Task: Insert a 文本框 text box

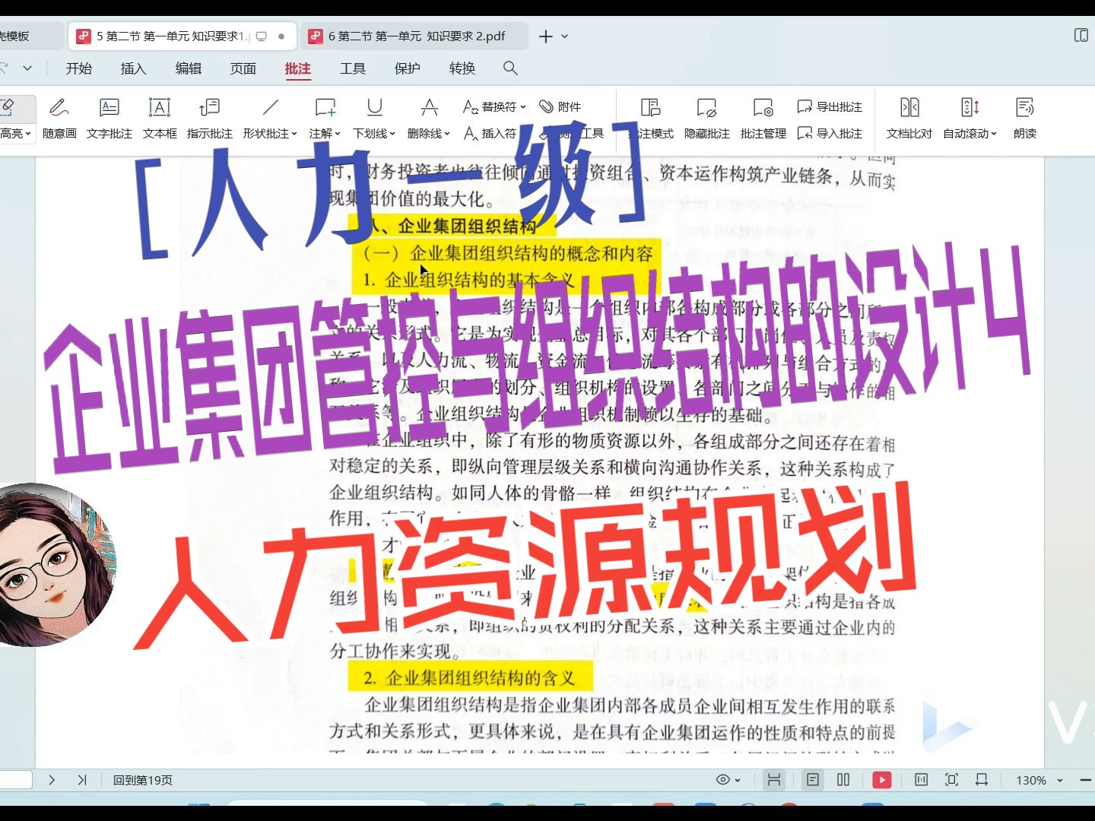Action: tap(159, 118)
